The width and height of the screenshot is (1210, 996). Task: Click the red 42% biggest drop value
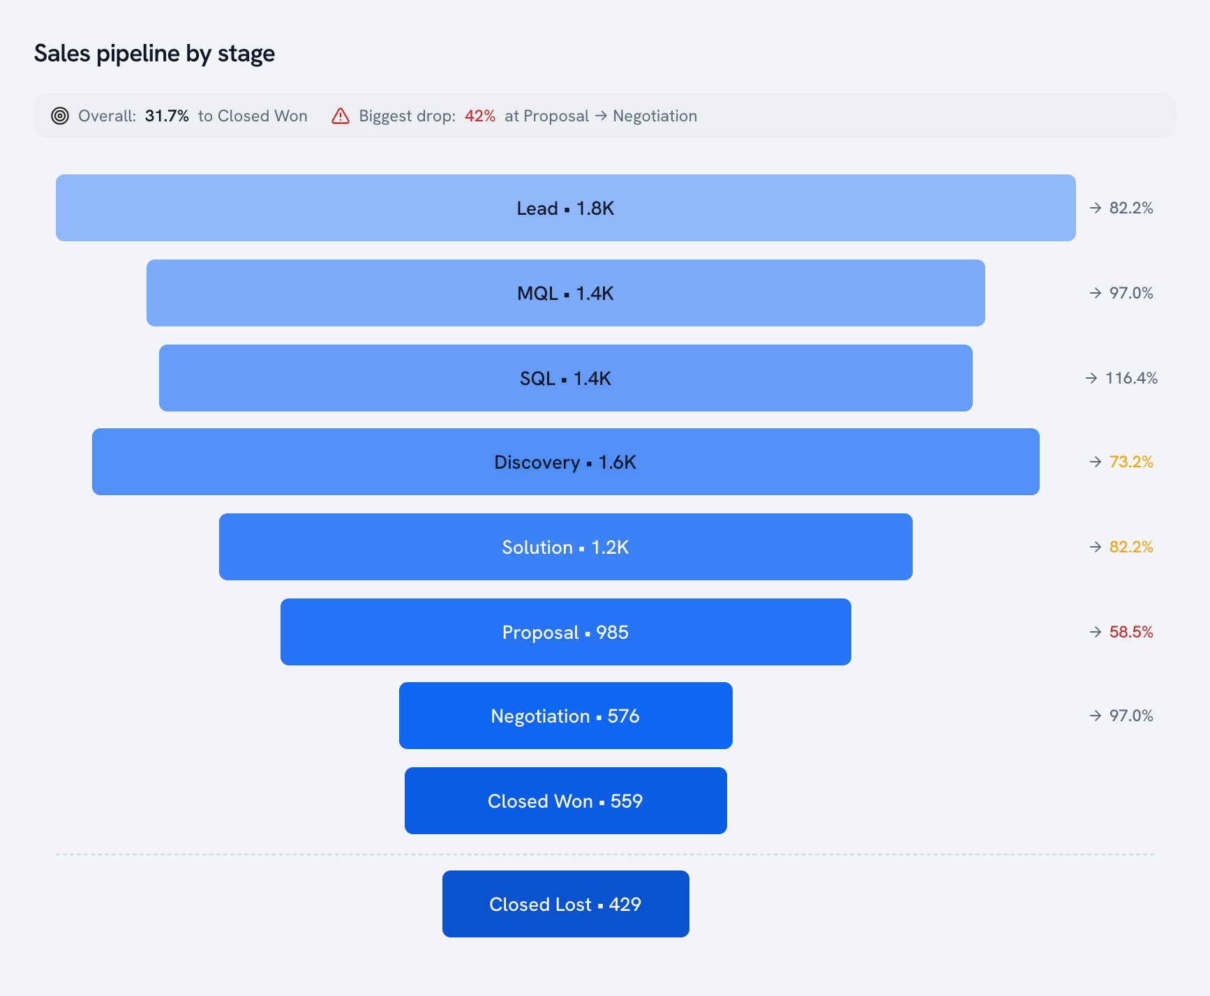[480, 116]
